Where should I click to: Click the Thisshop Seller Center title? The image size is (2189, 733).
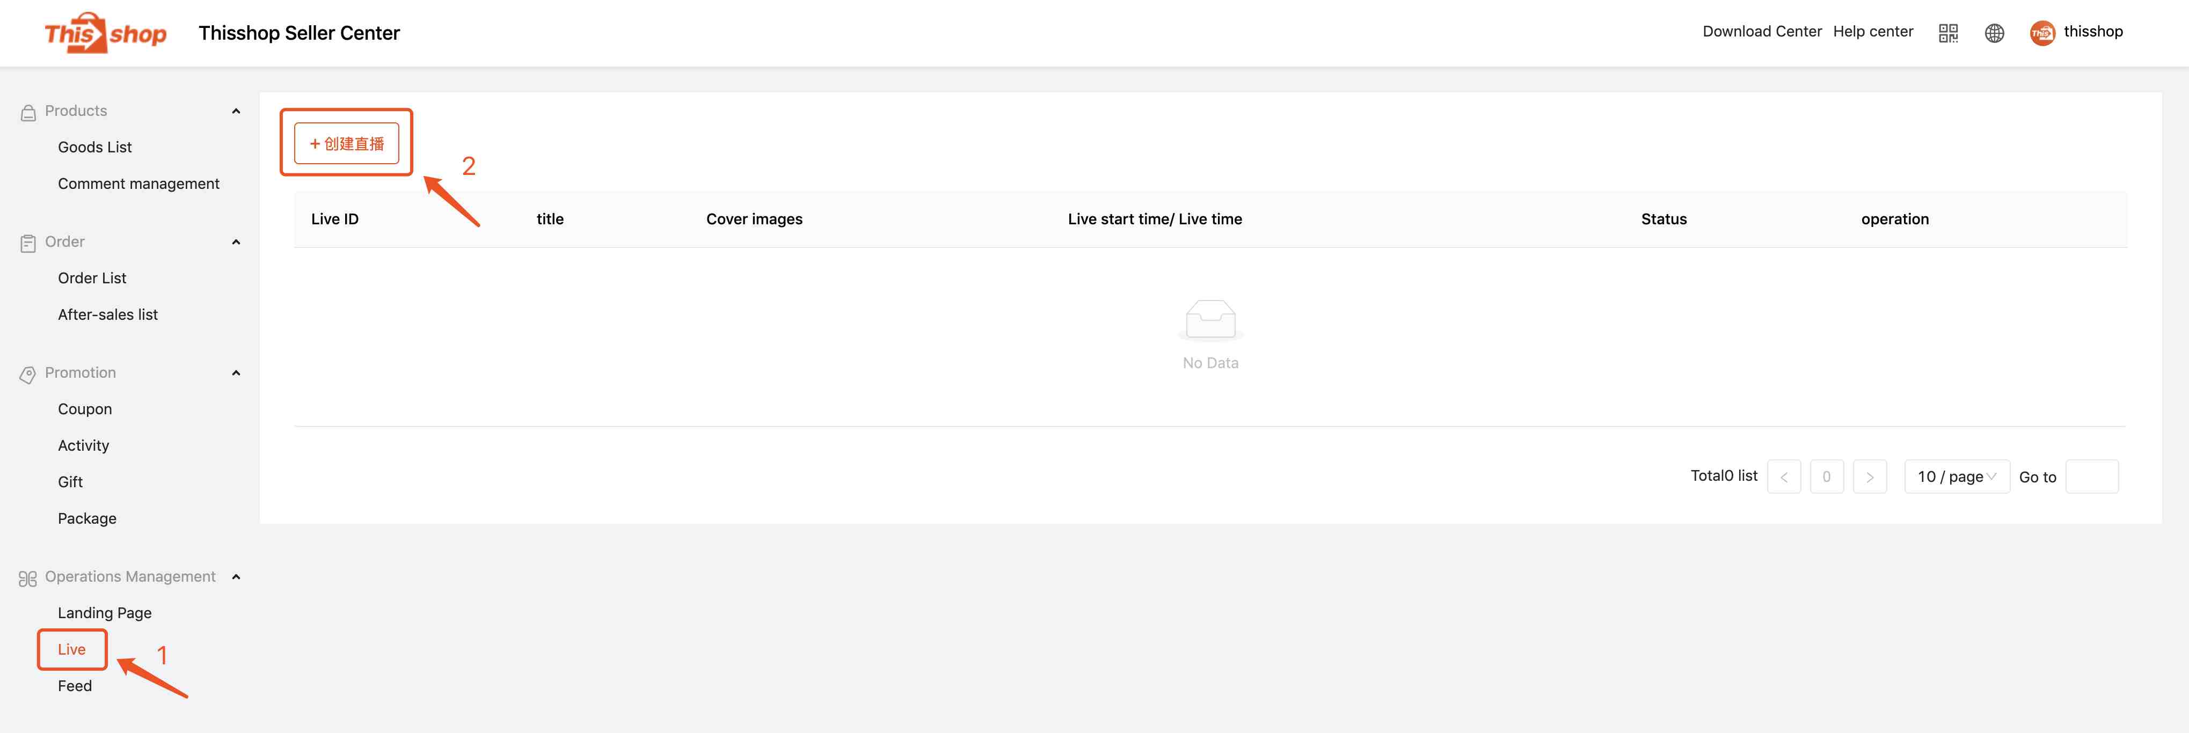pyautogui.click(x=299, y=33)
